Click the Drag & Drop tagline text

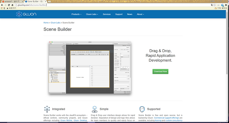coord(160,56)
